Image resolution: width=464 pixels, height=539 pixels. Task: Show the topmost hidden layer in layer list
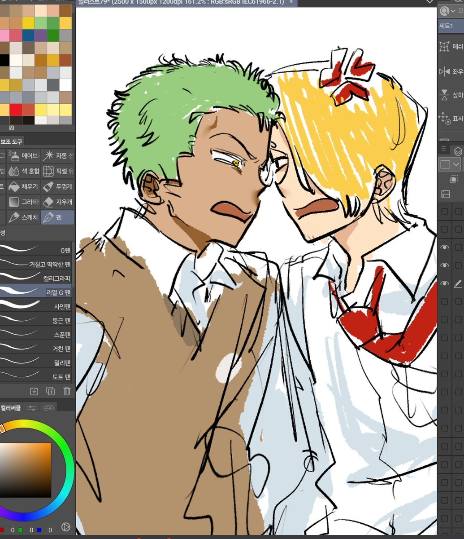click(444, 211)
